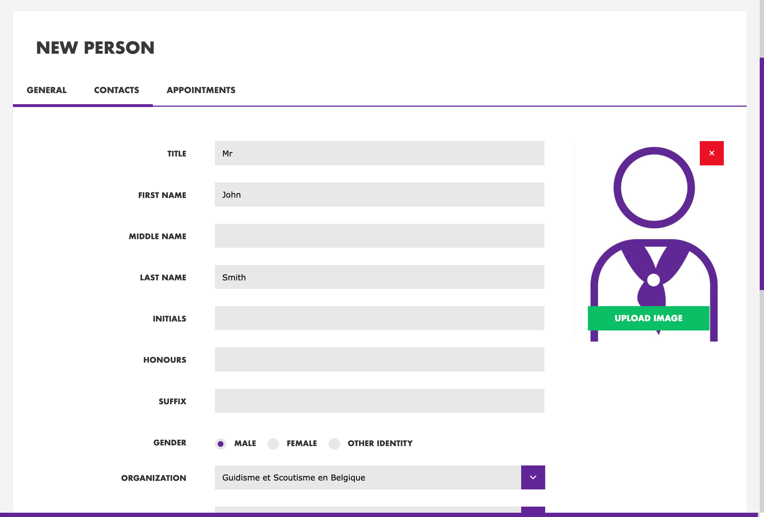Click the Upload Image button
The image size is (764, 517).
pos(649,318)
